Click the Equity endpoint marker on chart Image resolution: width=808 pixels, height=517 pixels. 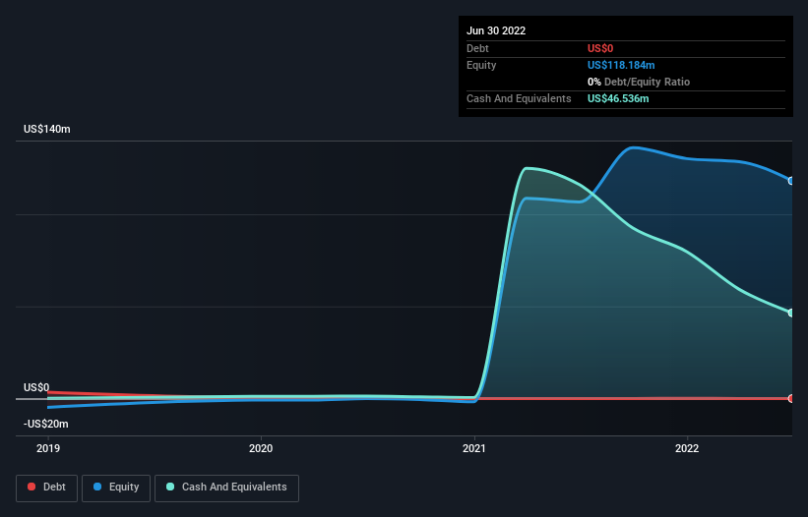791,181
